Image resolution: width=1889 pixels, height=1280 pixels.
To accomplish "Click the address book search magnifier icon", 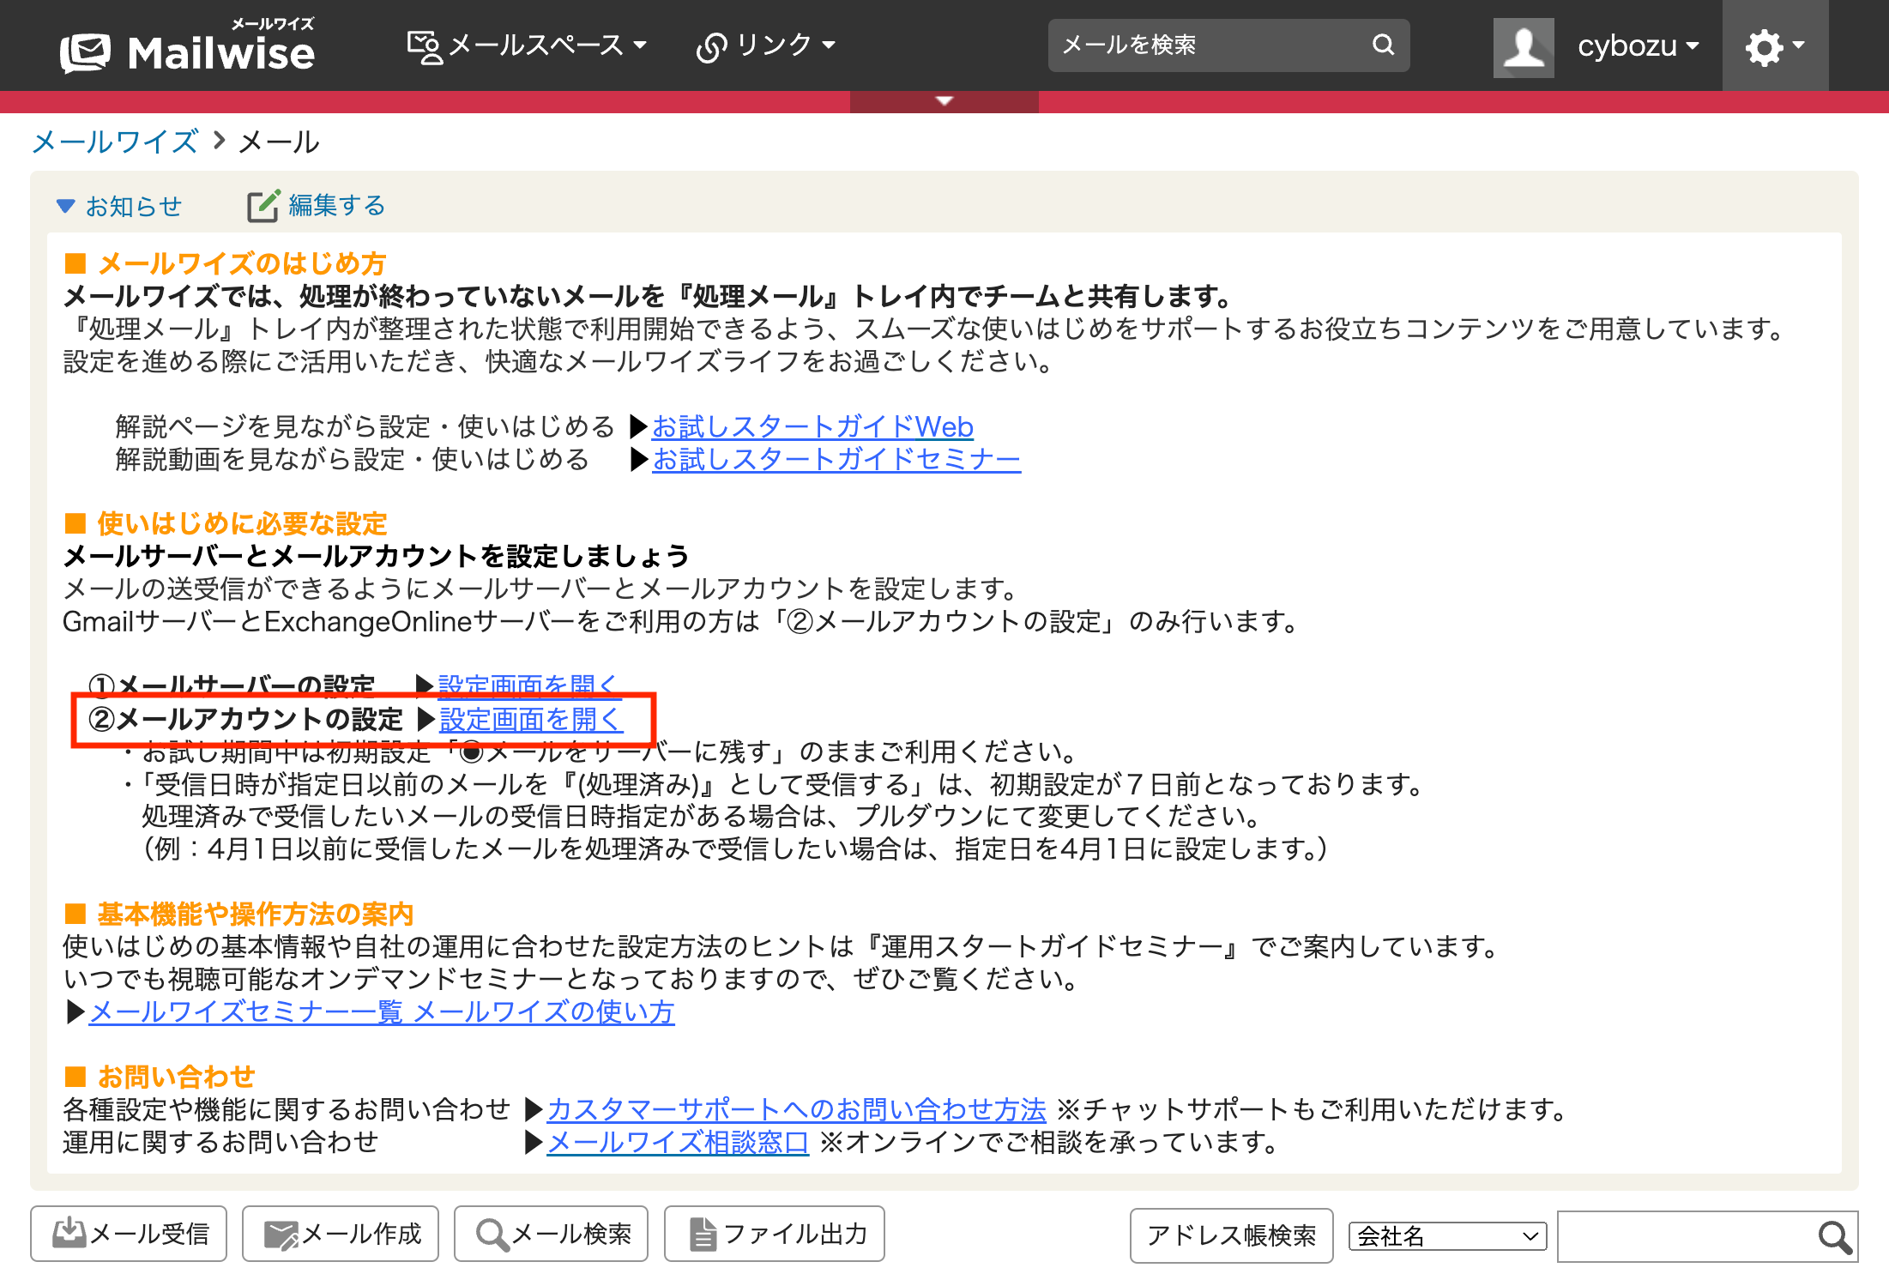I will pyautogui.click(x=1835, y=1236).
